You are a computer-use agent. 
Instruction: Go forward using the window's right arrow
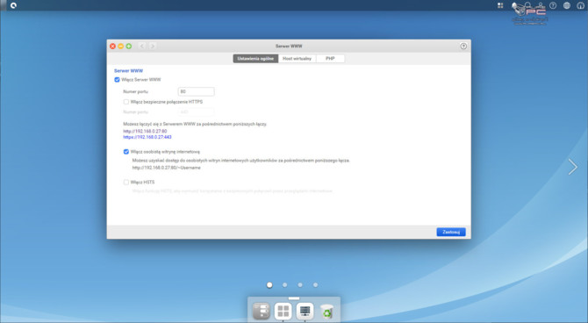[x=152, y=47]
